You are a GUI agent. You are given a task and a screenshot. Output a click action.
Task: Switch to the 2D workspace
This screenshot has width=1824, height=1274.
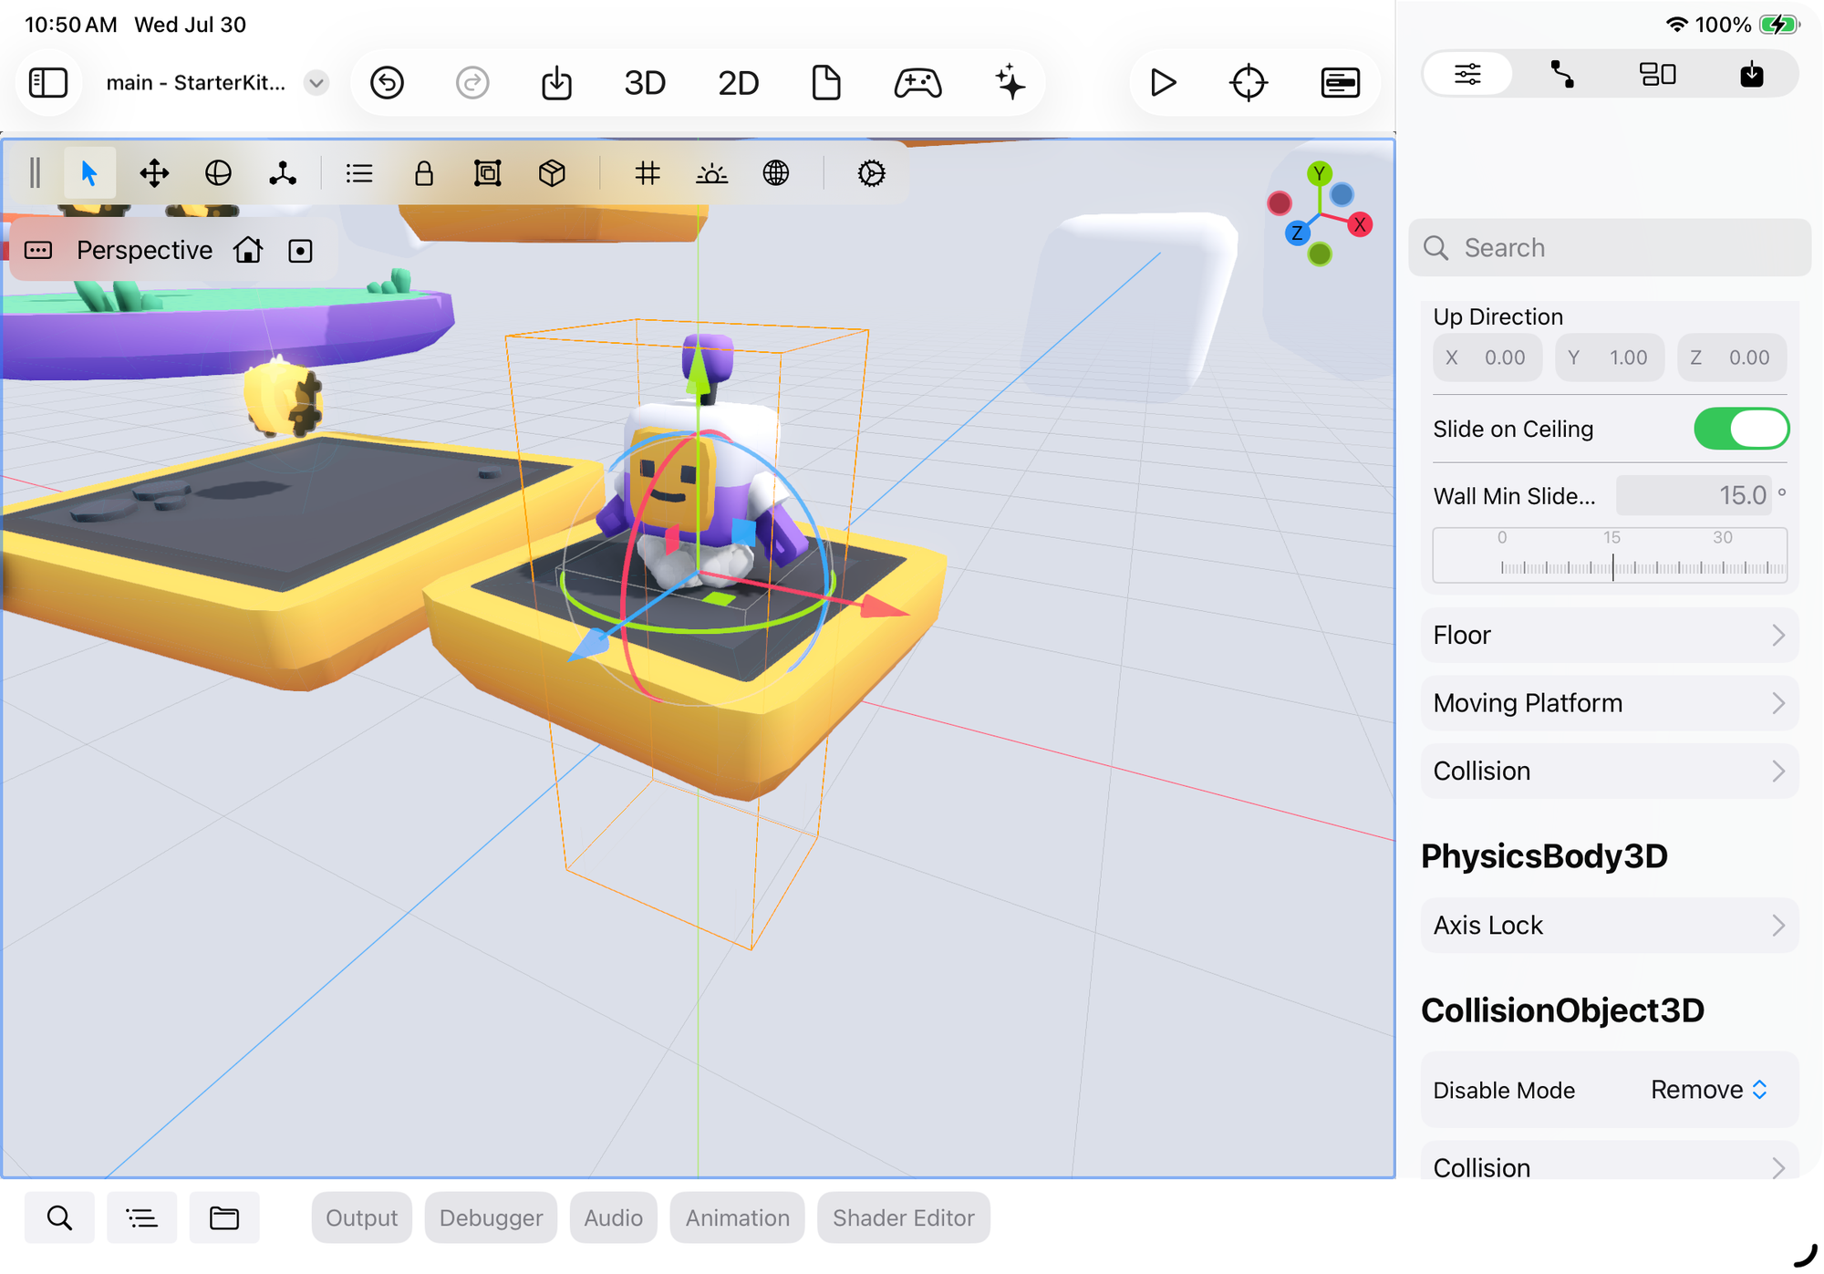point(738,83)
